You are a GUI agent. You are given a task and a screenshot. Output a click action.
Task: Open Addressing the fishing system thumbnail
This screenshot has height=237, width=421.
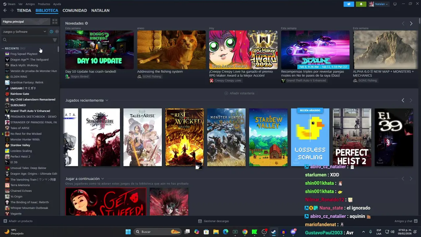[x=171, y=50]
